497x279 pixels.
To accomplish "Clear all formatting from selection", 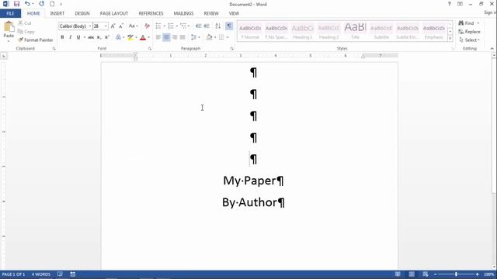I will click(147, 26).
